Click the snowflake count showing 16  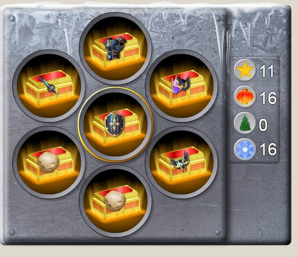coord(268,149)
